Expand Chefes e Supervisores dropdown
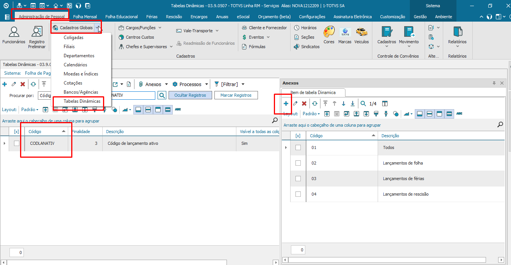This screenshot has height=265, width=511. [x=171, y=47]
